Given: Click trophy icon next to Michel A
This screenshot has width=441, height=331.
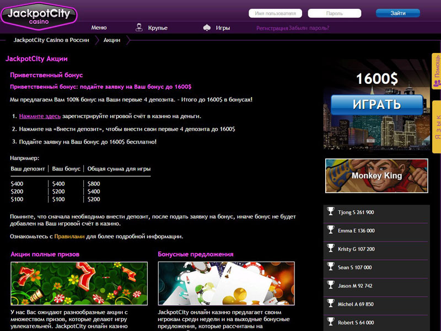Looking at the screenshot, I should pos(331,303).
